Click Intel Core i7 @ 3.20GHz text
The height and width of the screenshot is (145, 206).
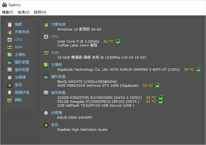78,41
